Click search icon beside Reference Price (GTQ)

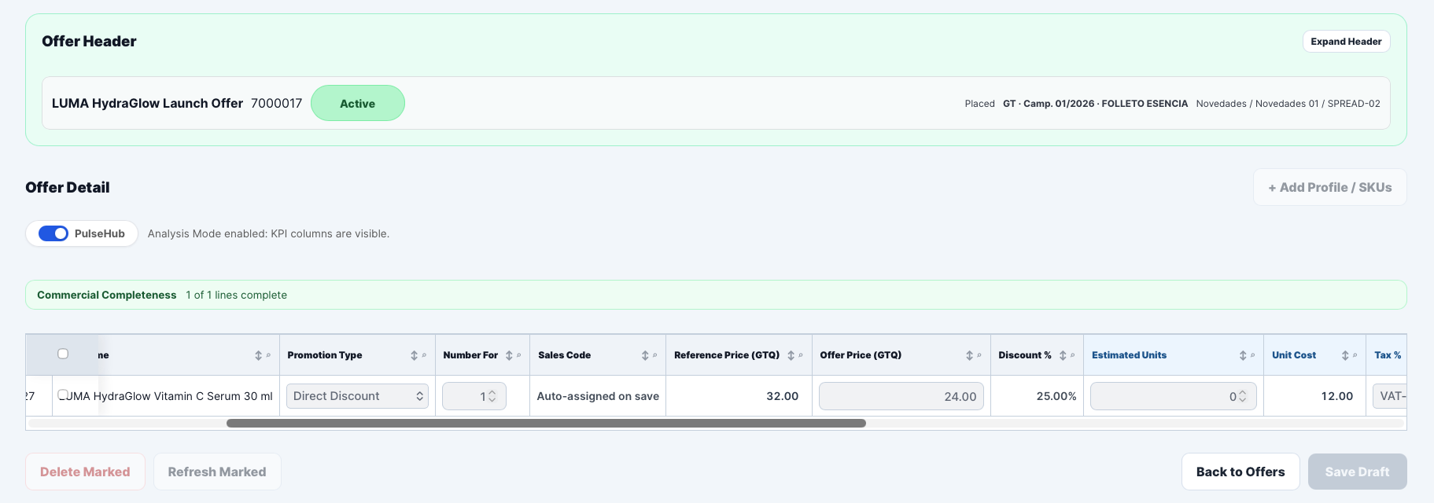801,355
